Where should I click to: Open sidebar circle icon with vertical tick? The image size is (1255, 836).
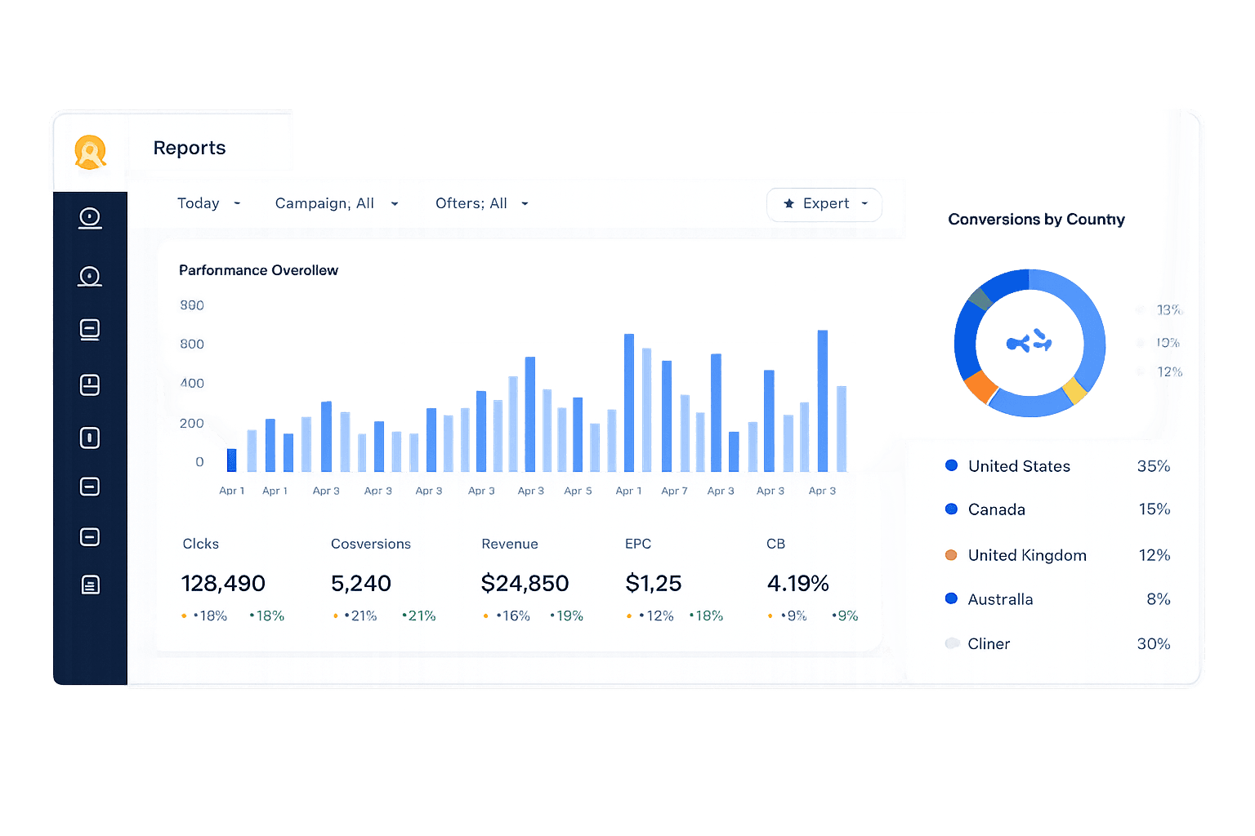click(90, 218)
